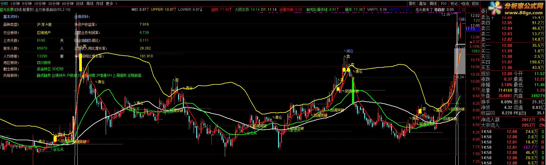Screen dimensions: 546x165
Task: Click the 放量突破: 0.00 indicator value
Action: (291, 10)
